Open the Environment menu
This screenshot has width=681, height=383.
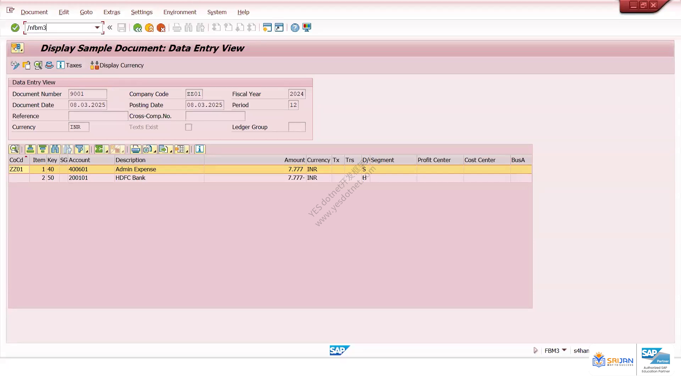point(180,12)
